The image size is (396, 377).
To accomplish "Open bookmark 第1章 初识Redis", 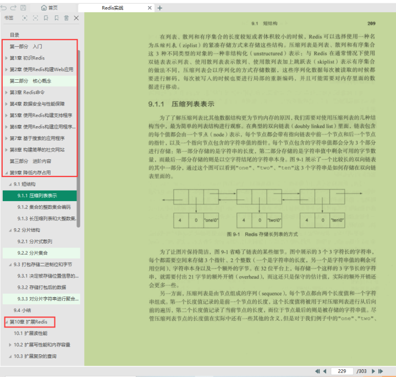I will [27, 58].
